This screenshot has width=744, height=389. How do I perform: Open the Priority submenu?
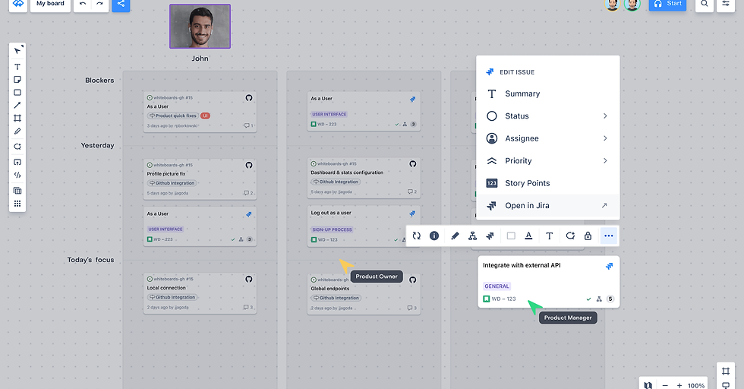pos(548,160)
